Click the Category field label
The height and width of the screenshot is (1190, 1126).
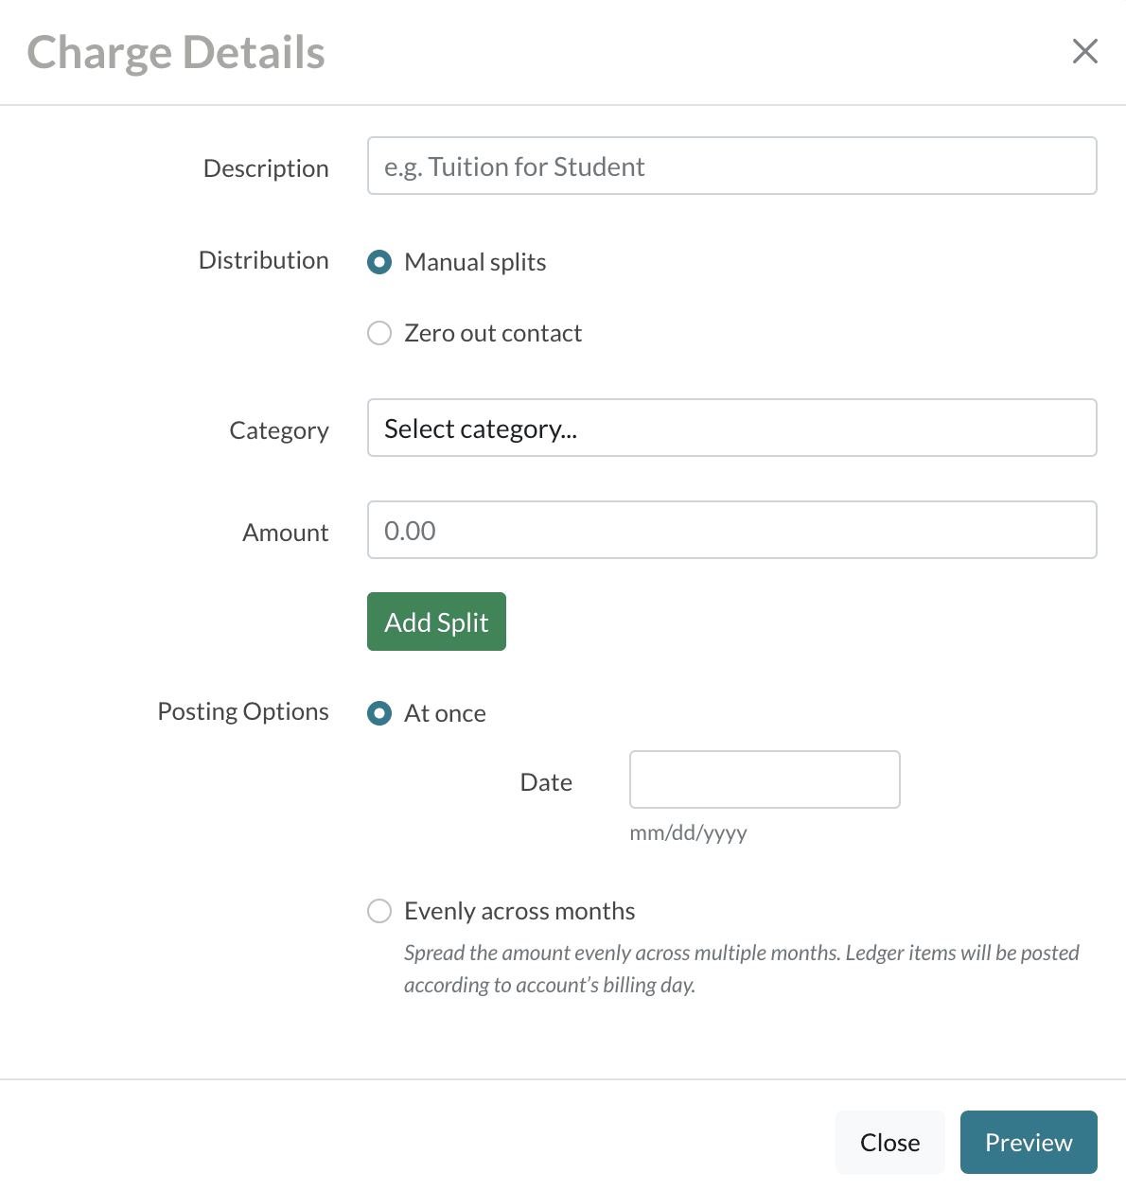click(x=279, y=430)
